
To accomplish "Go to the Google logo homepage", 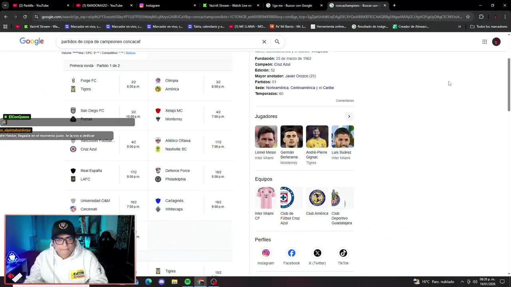I will 32,41.
